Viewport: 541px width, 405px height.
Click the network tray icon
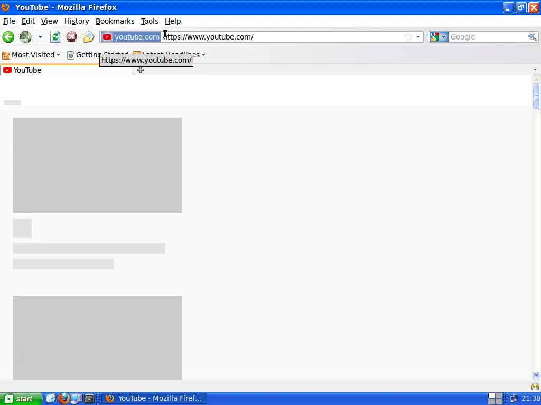[x=514, y=399]
